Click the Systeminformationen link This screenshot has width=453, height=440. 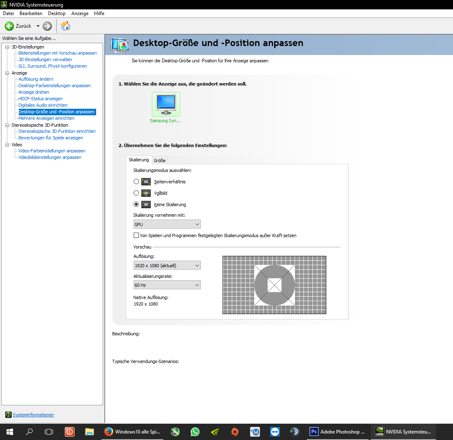33,415
